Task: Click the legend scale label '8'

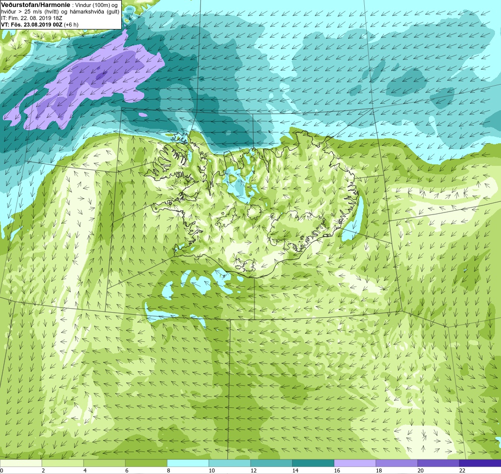Action: (x=169, y=470)
